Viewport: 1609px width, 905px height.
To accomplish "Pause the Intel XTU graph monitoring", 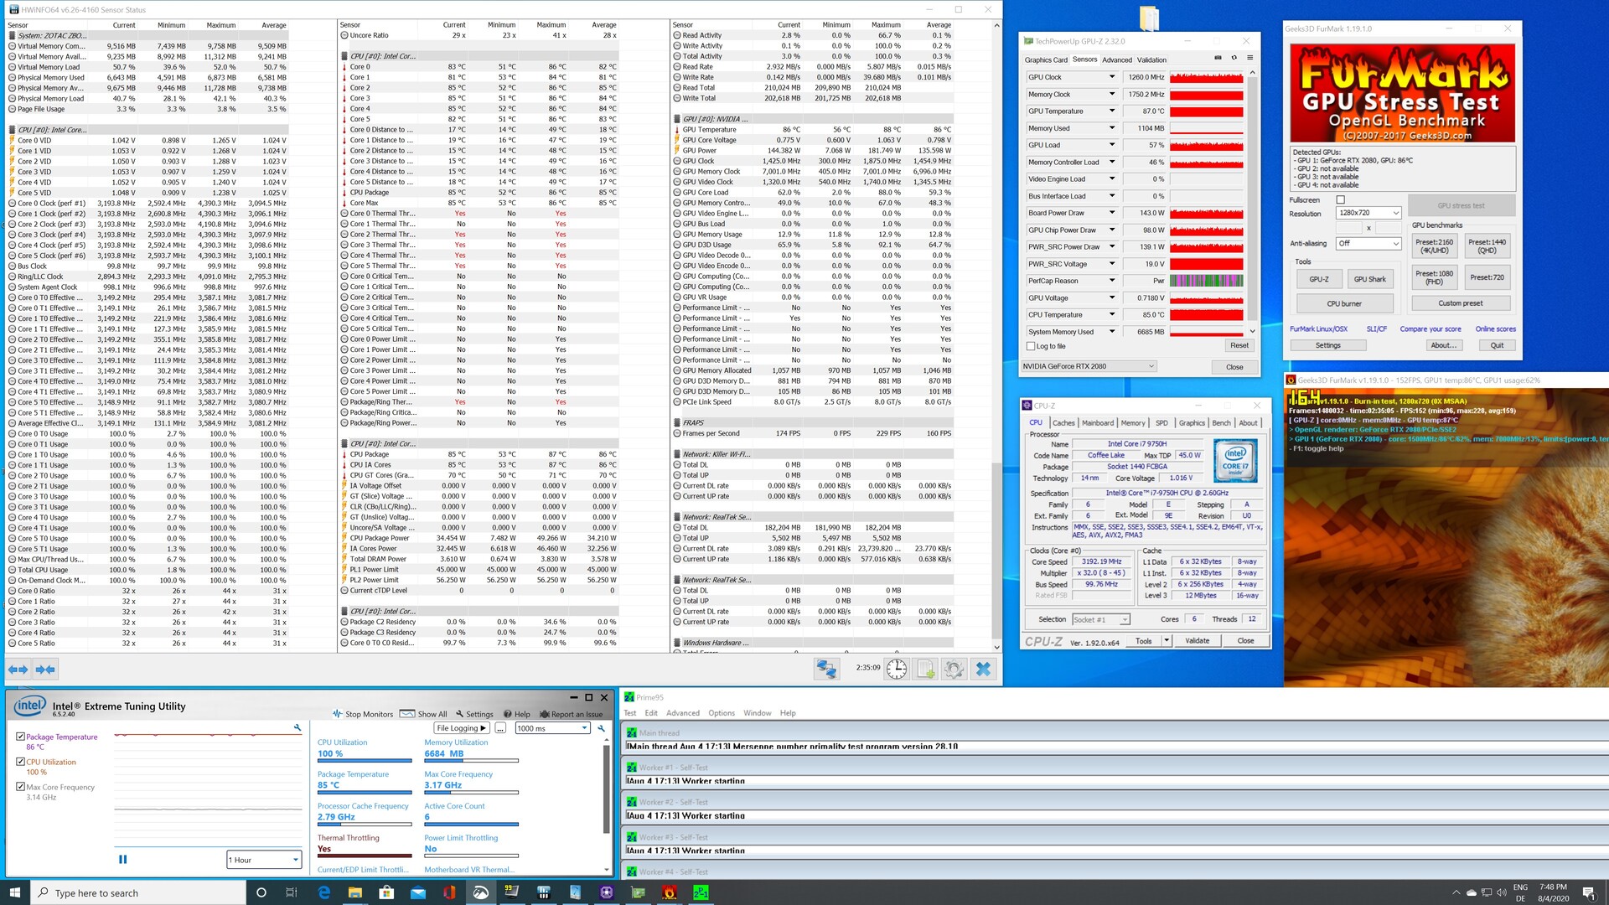I will 123,859.
